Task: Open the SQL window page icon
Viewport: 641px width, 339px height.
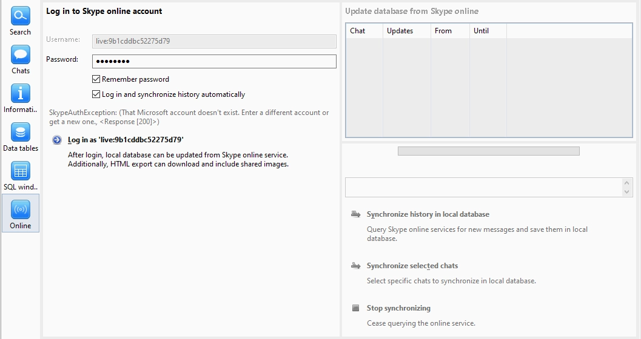Action: 20,171
